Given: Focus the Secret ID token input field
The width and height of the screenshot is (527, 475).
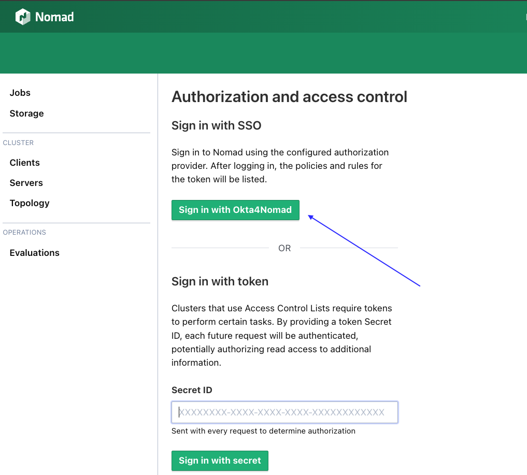Looking at the screenshot, I should (284, 413).
